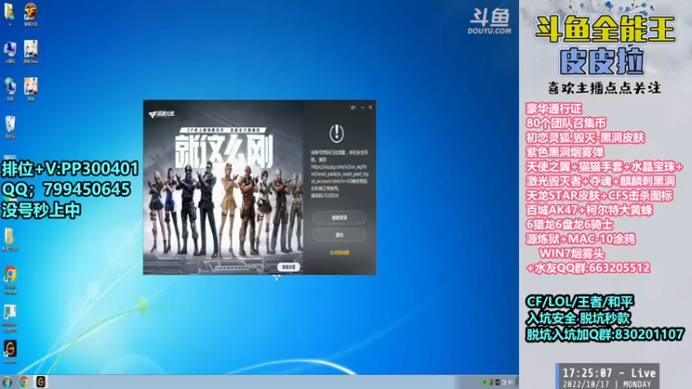
Task: Click the system tray icons near the clock
Action: [x=499, y=382]
